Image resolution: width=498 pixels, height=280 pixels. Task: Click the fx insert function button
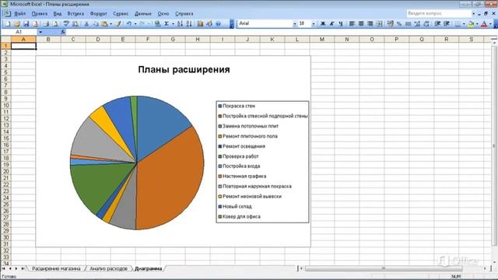63,32
